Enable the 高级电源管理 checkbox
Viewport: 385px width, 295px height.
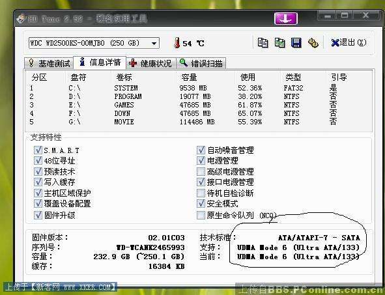point(201,171)
